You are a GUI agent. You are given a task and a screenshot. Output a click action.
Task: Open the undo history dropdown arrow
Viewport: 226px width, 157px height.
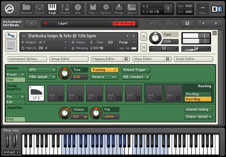pyautogui.click(x=160, y=25)
